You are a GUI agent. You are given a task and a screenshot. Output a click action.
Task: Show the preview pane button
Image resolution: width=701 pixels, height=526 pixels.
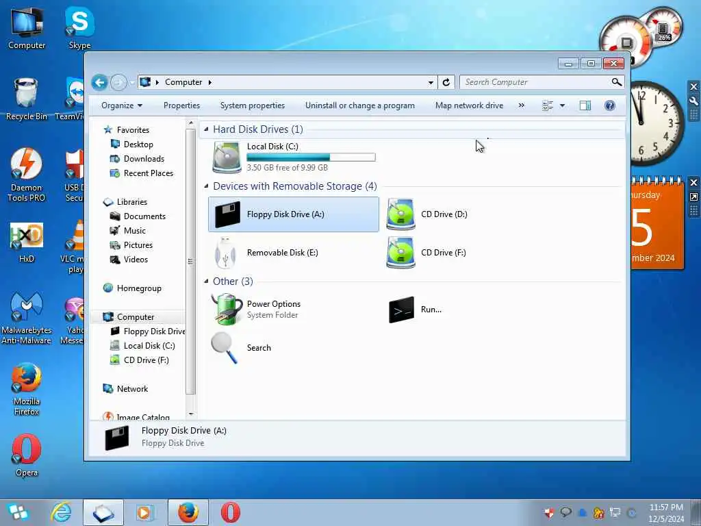click(x=585, y=105)
